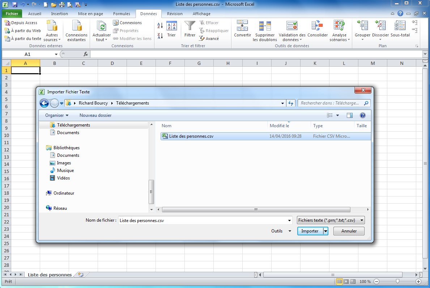Click the Depuis Access import icon
Screen dimensions: 430x288
tap(7, 23)
